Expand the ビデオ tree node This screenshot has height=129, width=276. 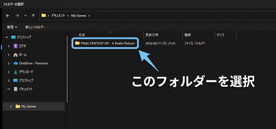coord(9,46)
